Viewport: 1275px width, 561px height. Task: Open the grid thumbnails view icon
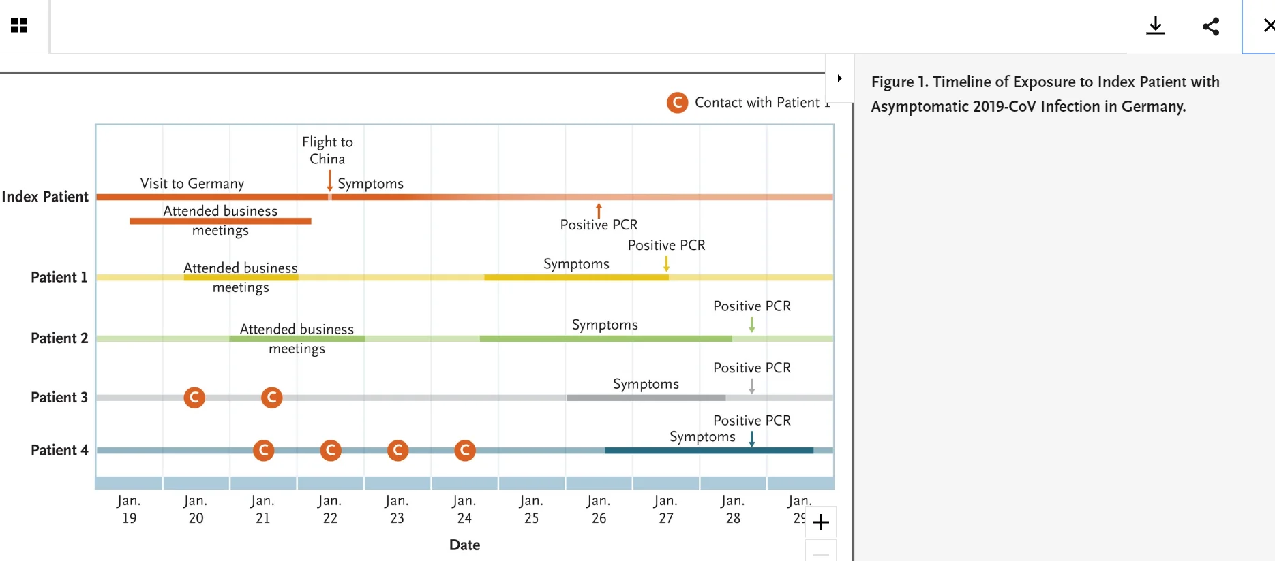(19, 26)
